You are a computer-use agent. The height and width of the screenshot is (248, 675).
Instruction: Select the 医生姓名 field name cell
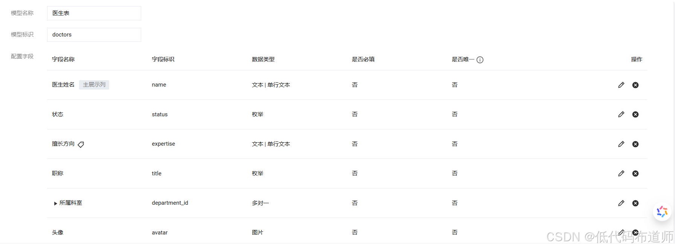coord(63,85)
